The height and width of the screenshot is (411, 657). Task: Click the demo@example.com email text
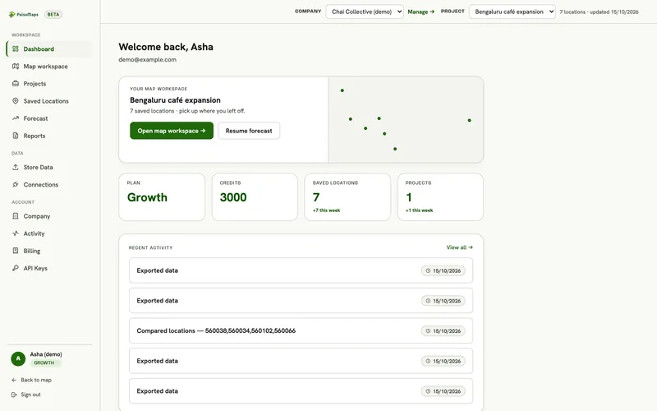tap(147, 59)
